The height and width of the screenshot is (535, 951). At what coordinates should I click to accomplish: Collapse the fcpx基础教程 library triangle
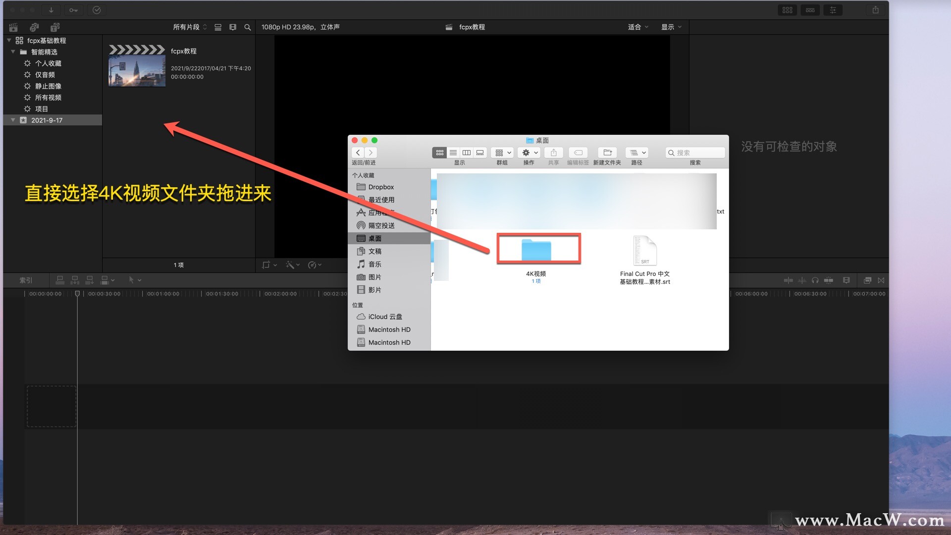point(9,40)
